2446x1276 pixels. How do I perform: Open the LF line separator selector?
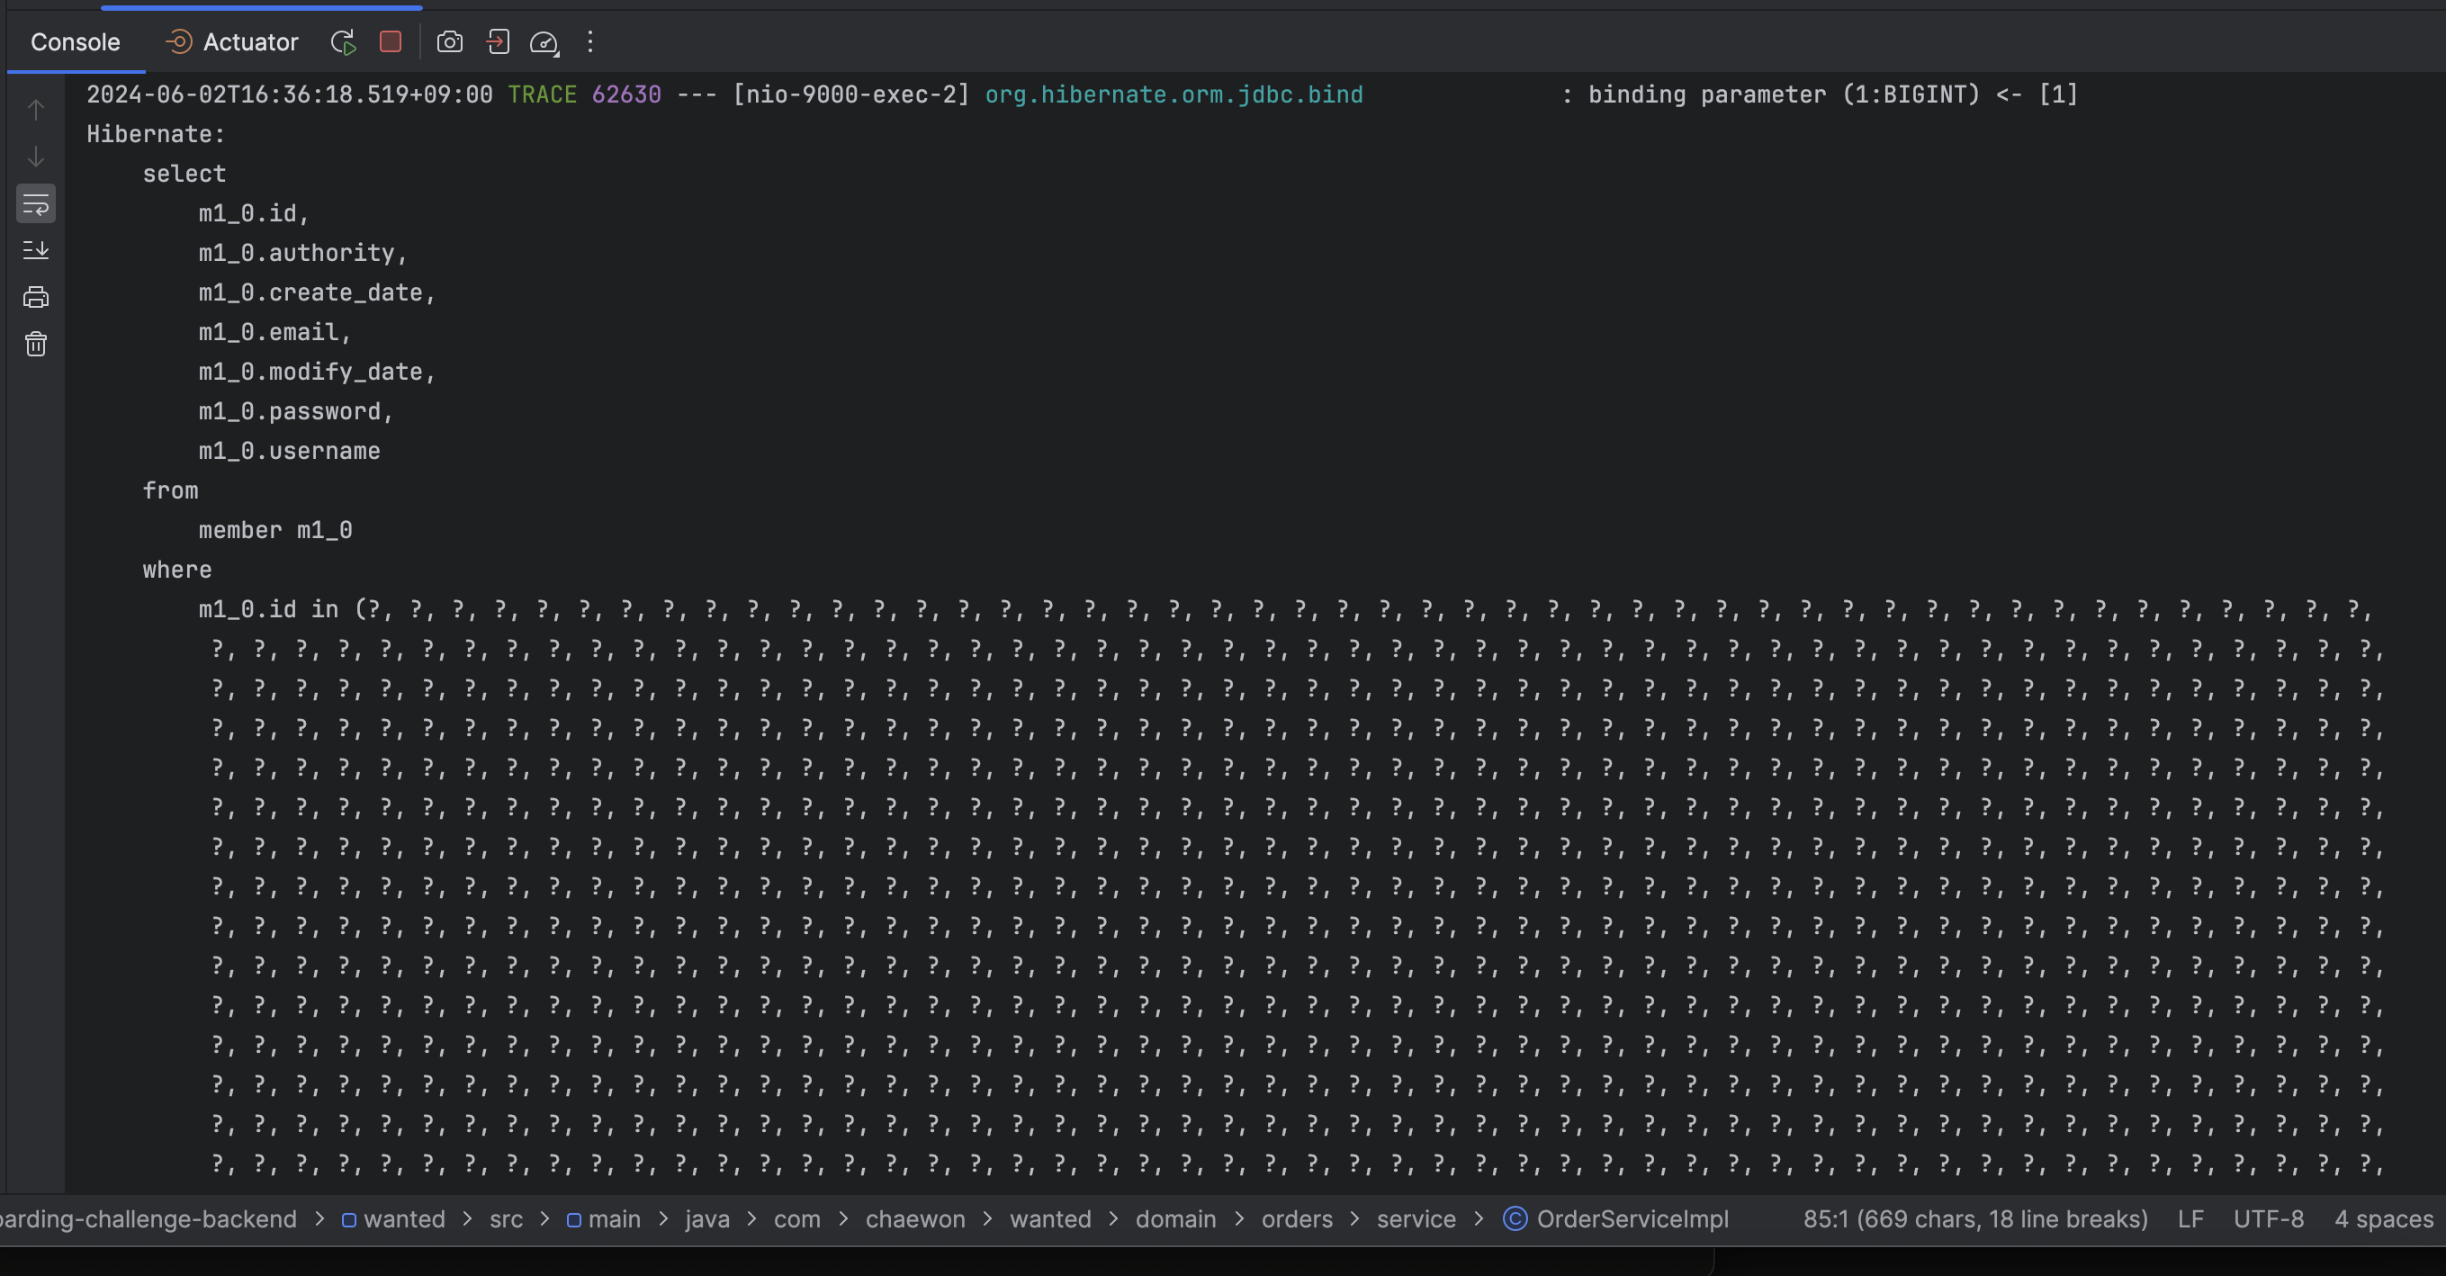(2190, 1219)
